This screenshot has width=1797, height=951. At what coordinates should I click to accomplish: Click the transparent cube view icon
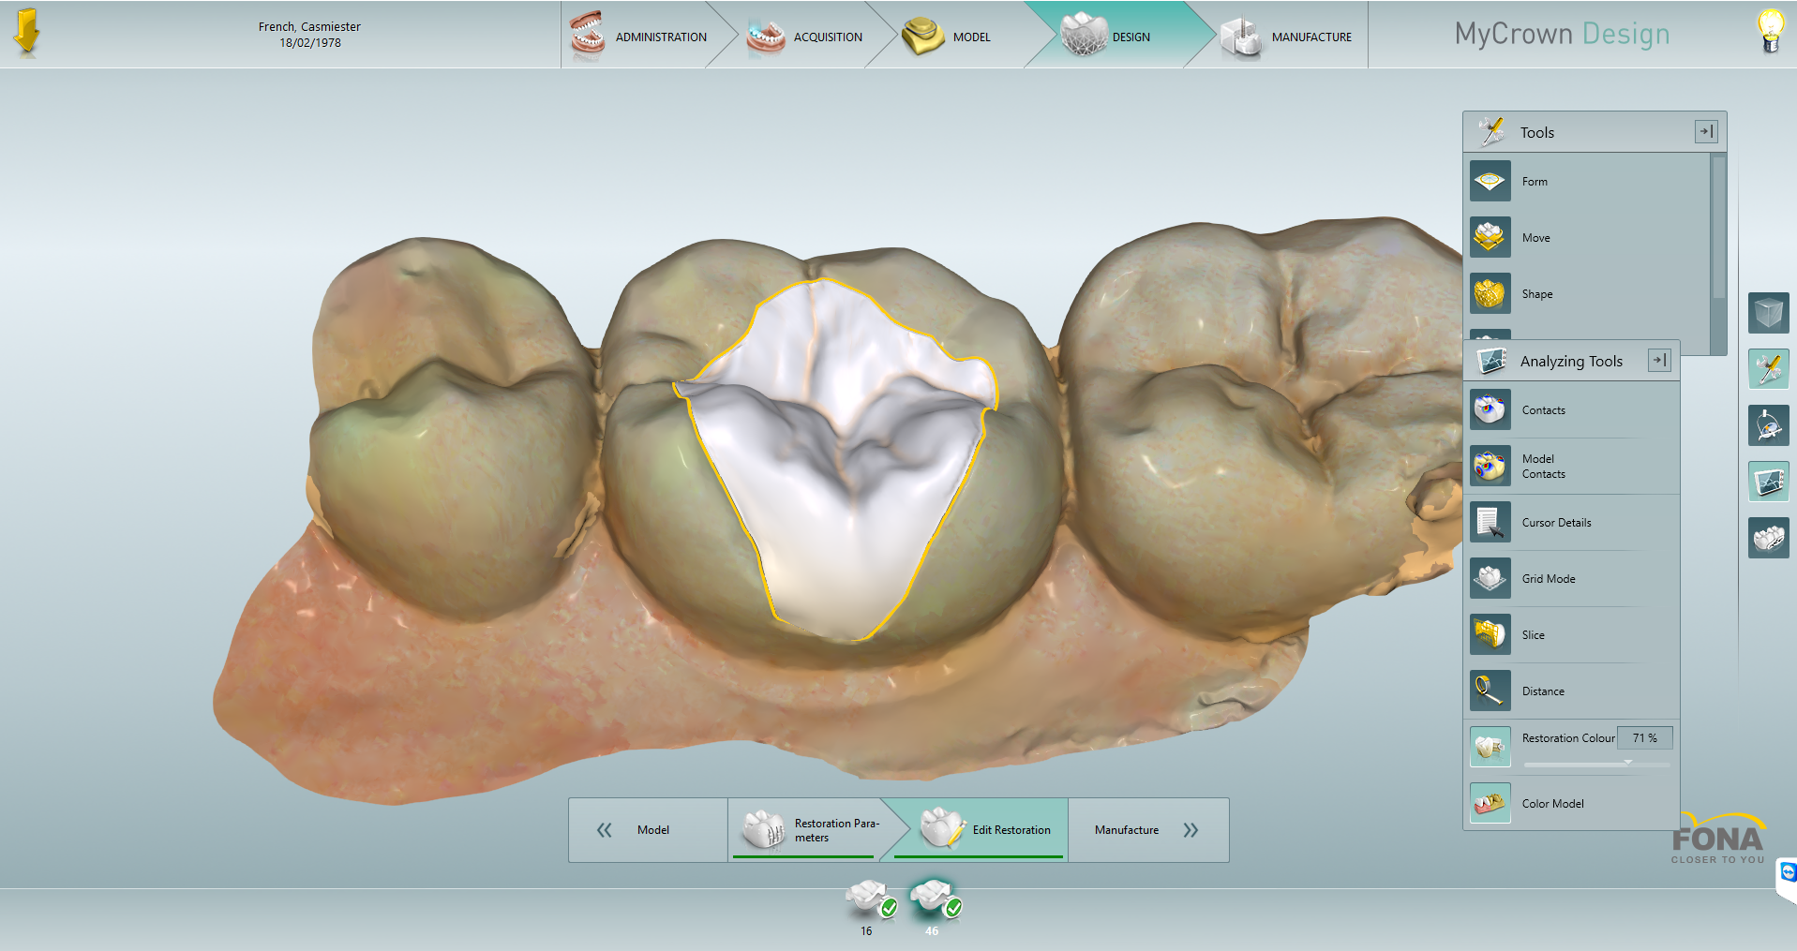pyautogui.click(x=1768, y=312)
